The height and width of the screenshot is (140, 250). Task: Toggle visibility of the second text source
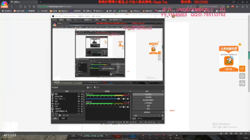click(79, 96)
